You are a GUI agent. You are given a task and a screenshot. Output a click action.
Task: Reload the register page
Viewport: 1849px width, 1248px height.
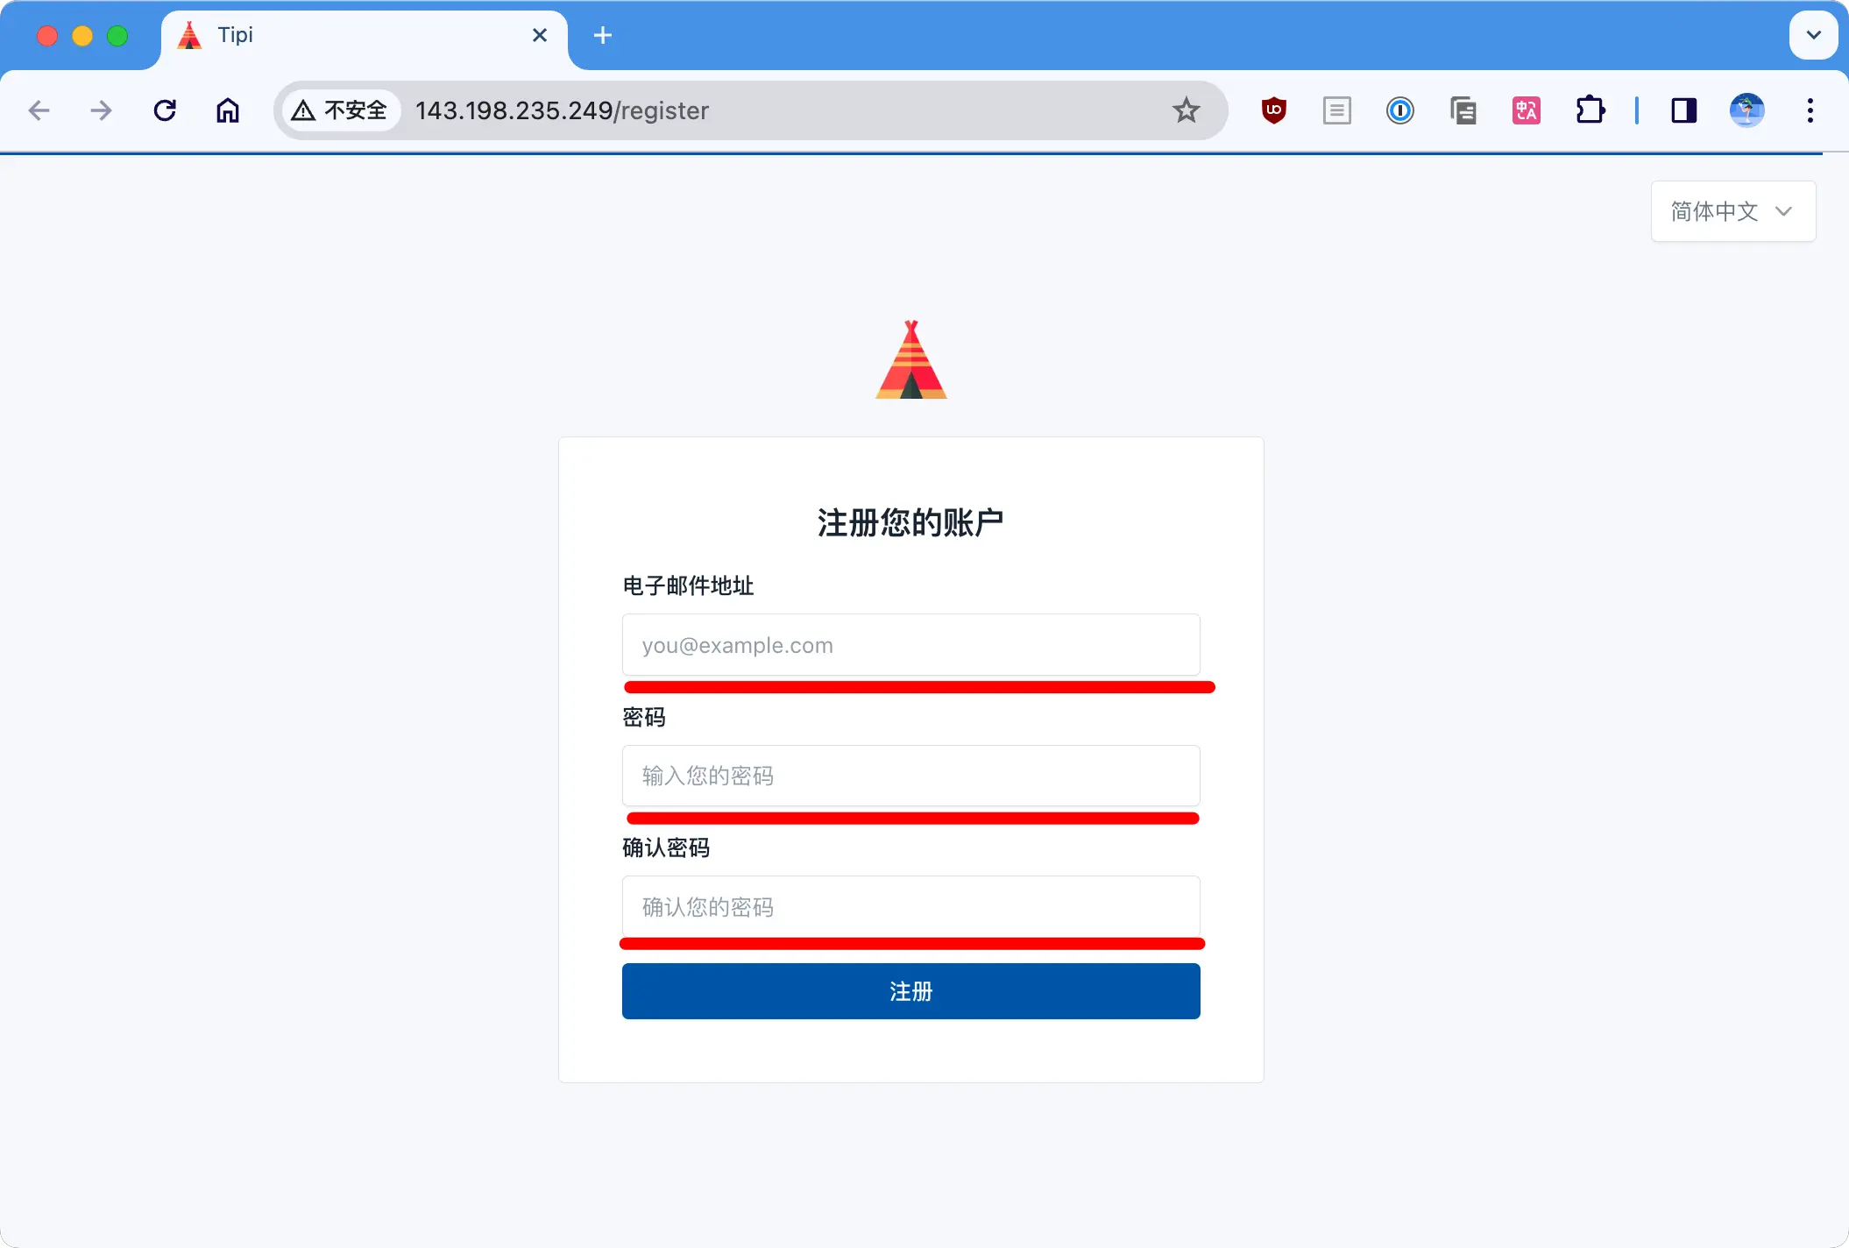click(x=165, y=110)
